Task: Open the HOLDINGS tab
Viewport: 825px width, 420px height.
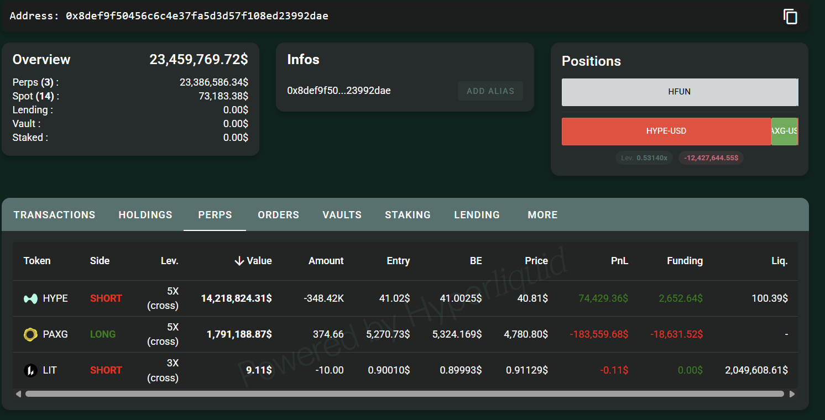Action: point(145,214)
